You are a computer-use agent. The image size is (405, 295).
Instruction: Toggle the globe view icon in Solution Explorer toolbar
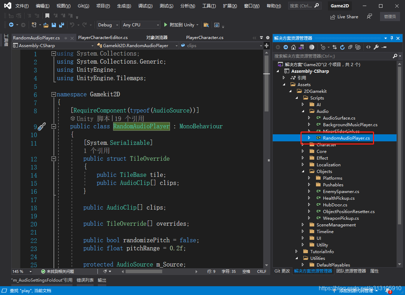click(x=312, y=47)
